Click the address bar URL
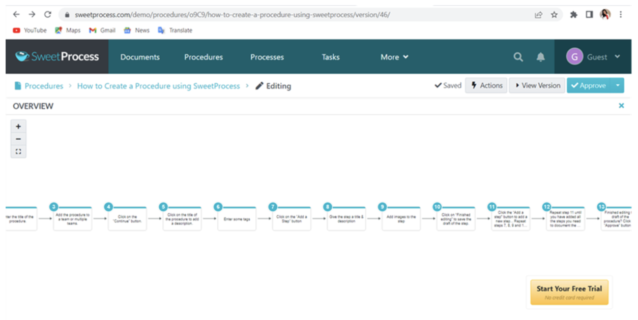 pos(233,15)
